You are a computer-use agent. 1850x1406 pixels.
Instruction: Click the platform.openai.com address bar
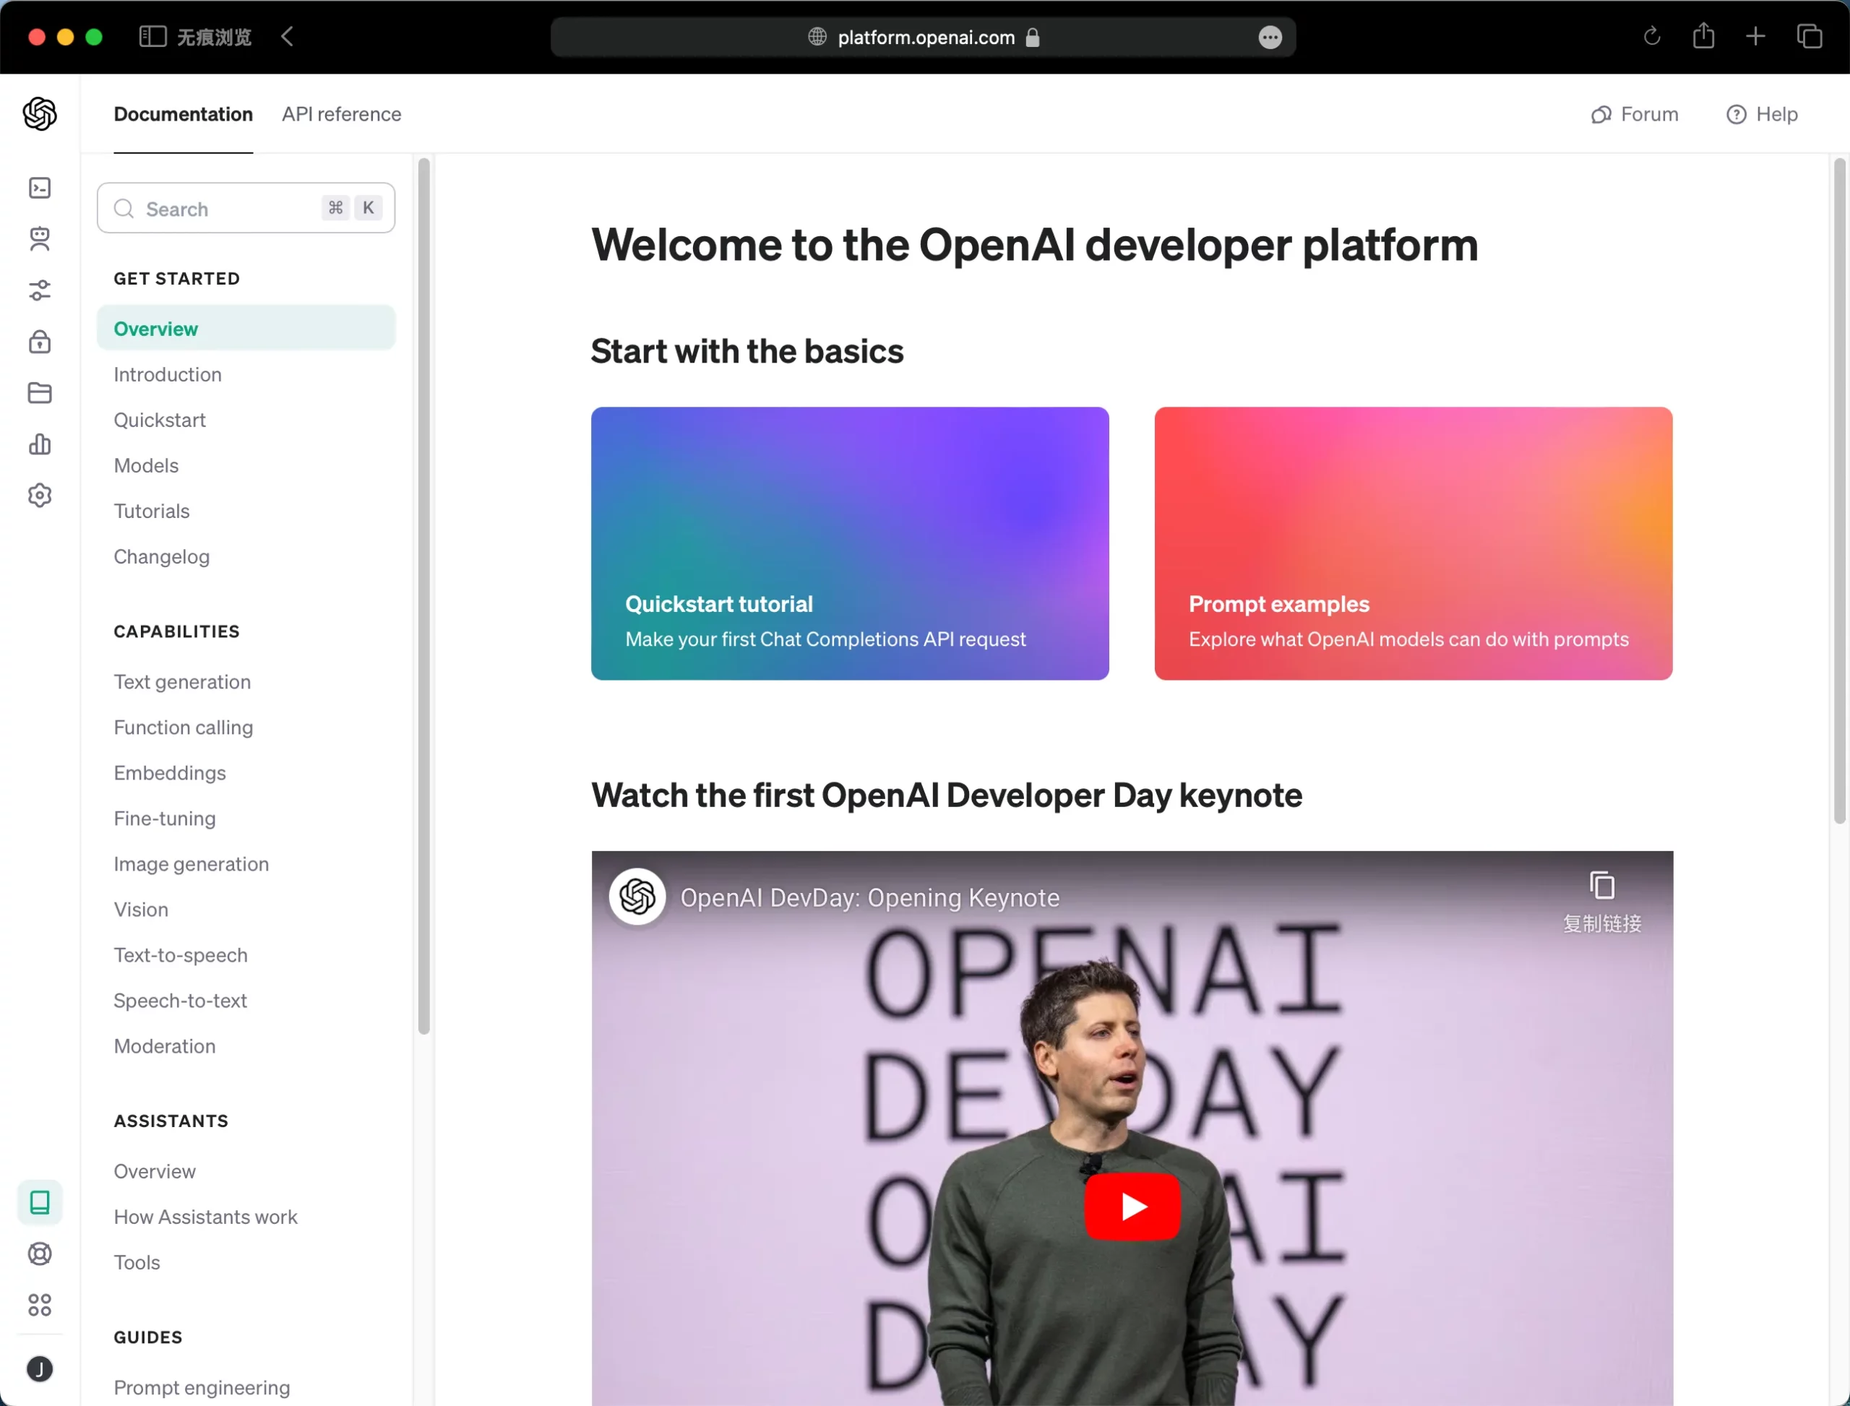coord(924,38)
